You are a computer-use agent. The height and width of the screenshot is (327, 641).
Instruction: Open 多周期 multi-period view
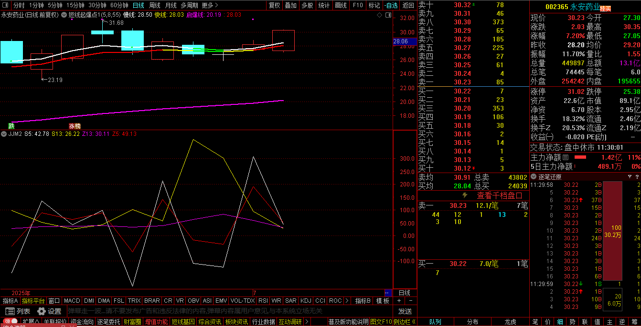189,6
